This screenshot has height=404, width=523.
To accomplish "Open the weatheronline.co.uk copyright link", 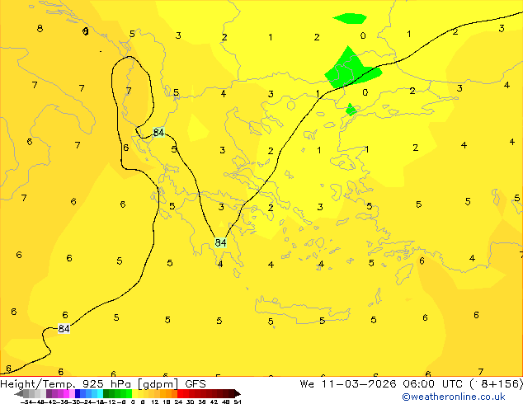I will (453, 397).
